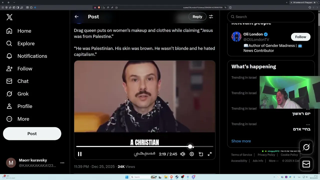This screenshot has height=180, width=320.
Task: Open Cookie Policy link
Action: (289, 155)
